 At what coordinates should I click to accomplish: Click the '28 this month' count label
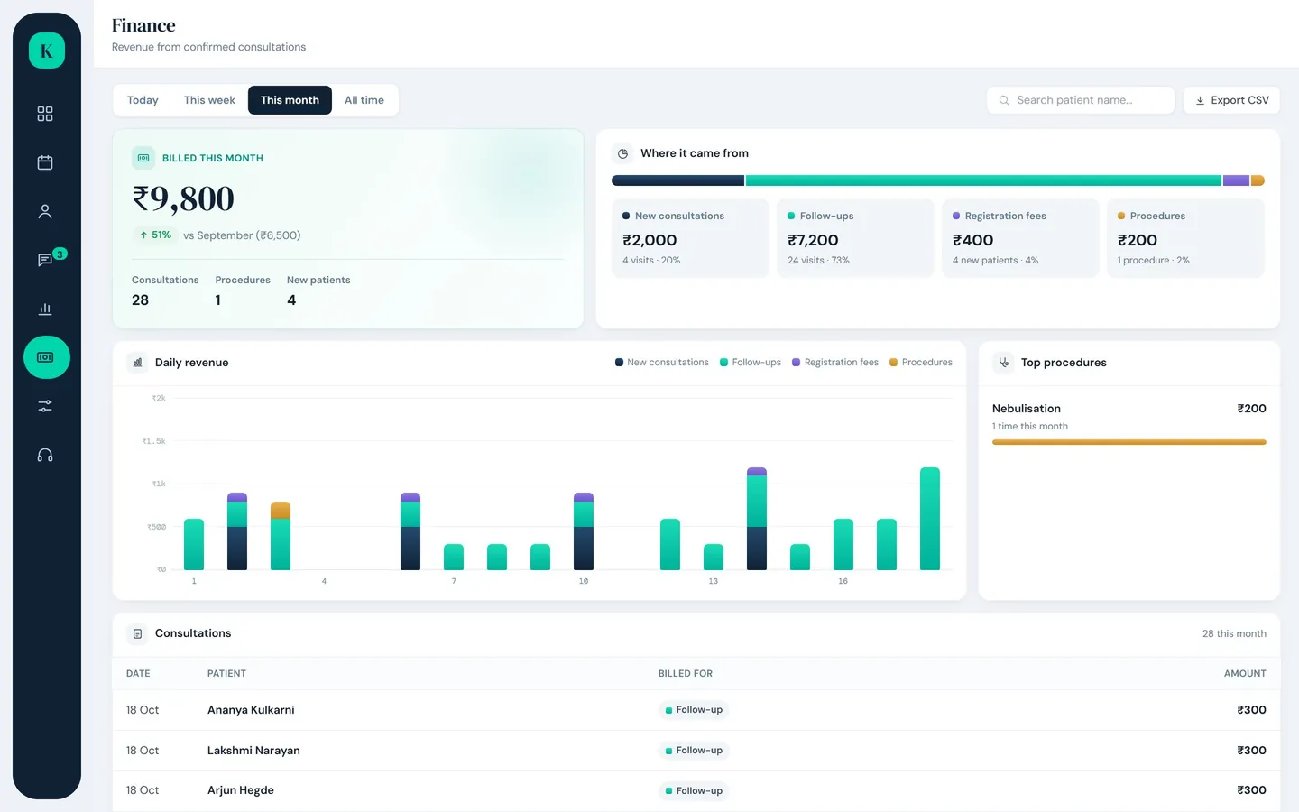(1234, 633)
